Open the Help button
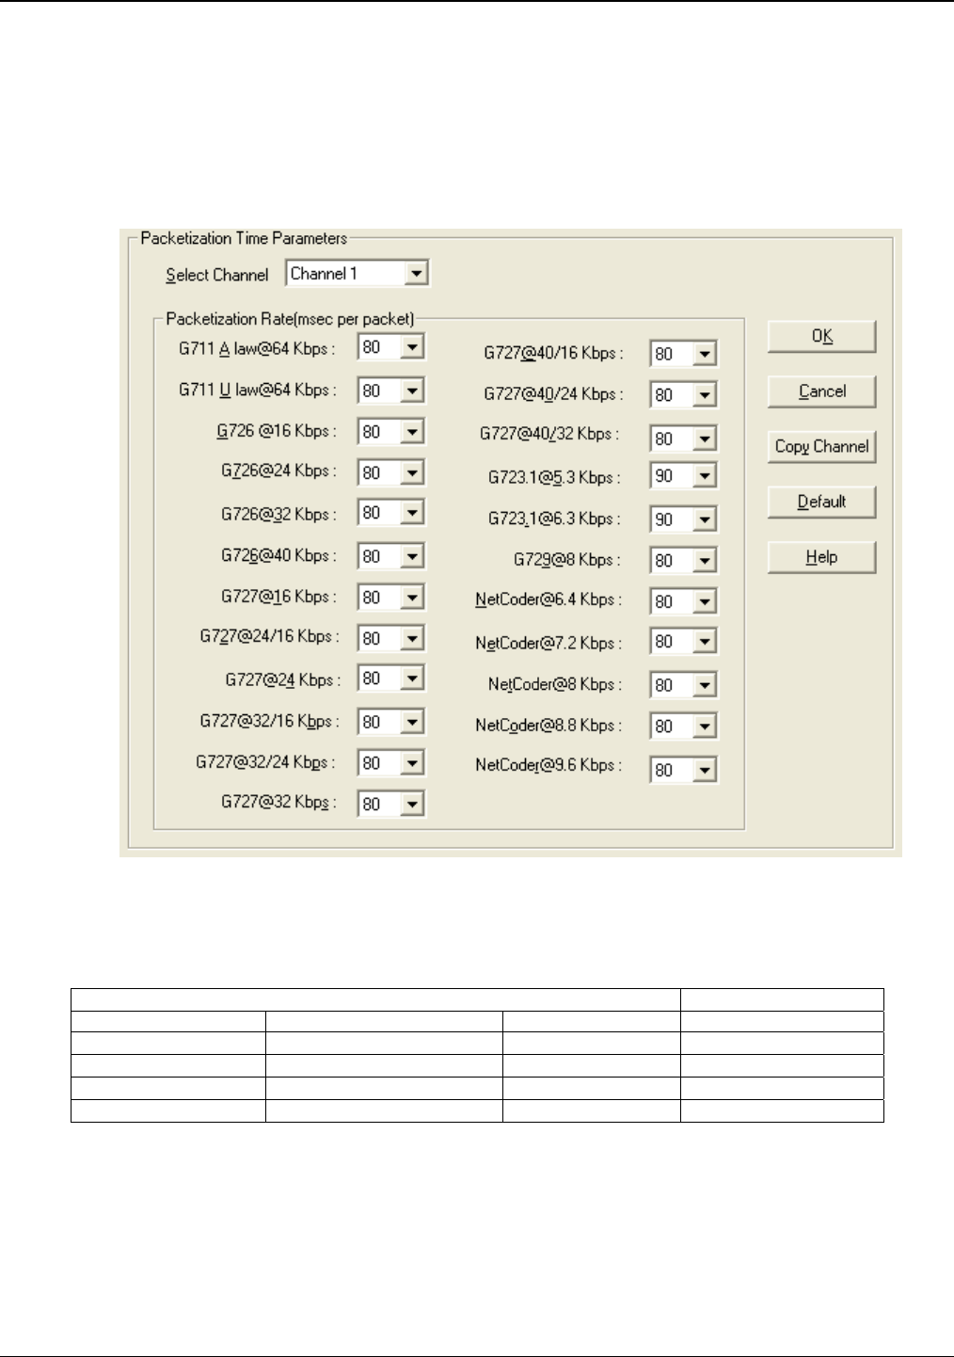Image resolution: width=954 pixels, height=1357 pixels. [x=822, y=557]
